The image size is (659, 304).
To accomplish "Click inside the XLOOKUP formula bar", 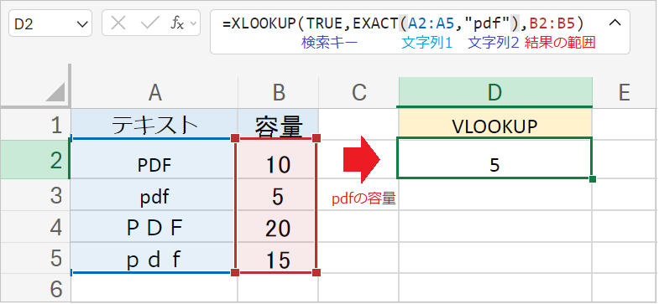I will [420, 32].
